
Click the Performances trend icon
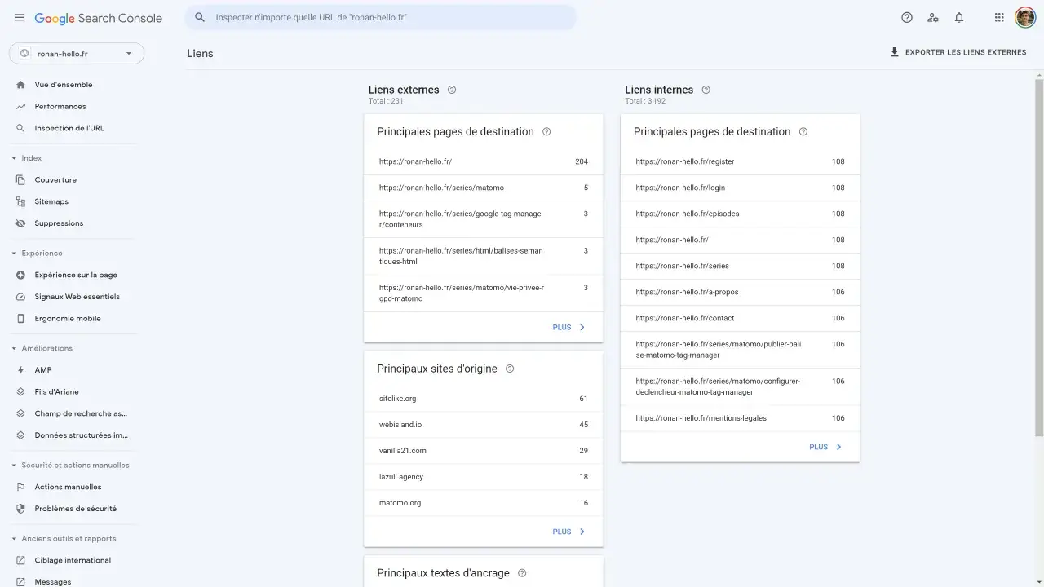click(x=20, y=107)
